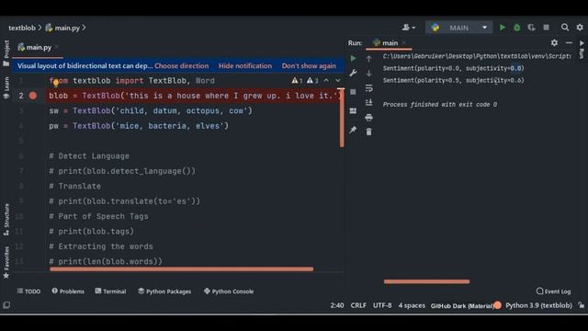Go to previous highlighted error arrow
Viewport: 588px width, 331px height.
click(326, 80)
